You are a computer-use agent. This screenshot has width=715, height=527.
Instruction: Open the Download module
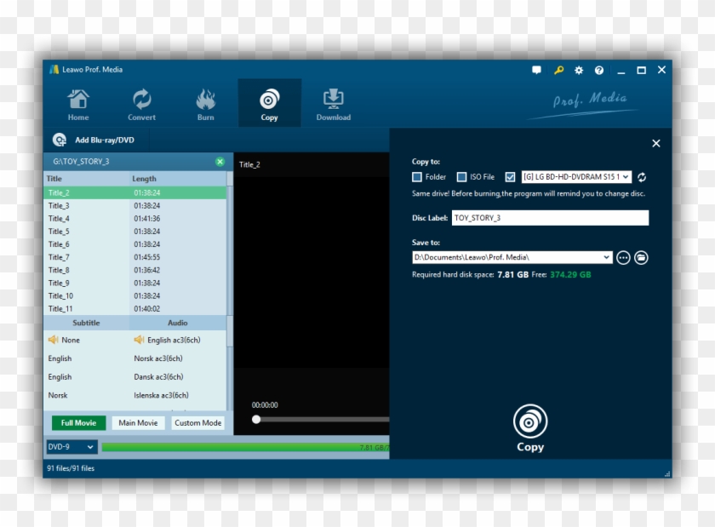pyautogui.click(x=334, y=105)
